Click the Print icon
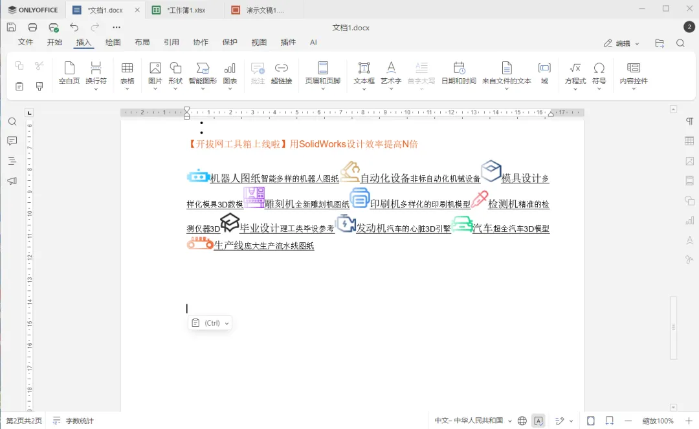 pos(32,28)
